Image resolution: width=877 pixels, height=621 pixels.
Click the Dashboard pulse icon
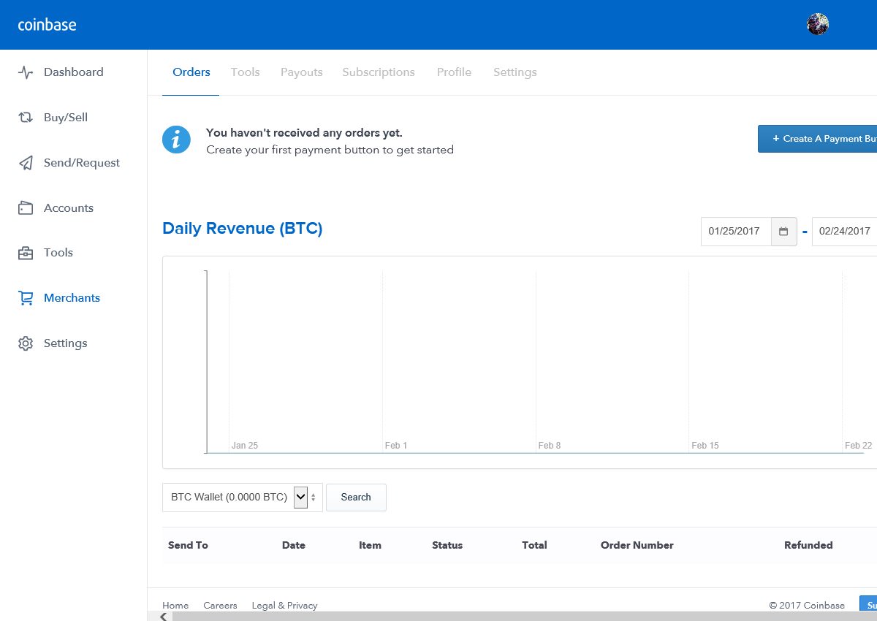pyautogui.click(x=26, y=72)
